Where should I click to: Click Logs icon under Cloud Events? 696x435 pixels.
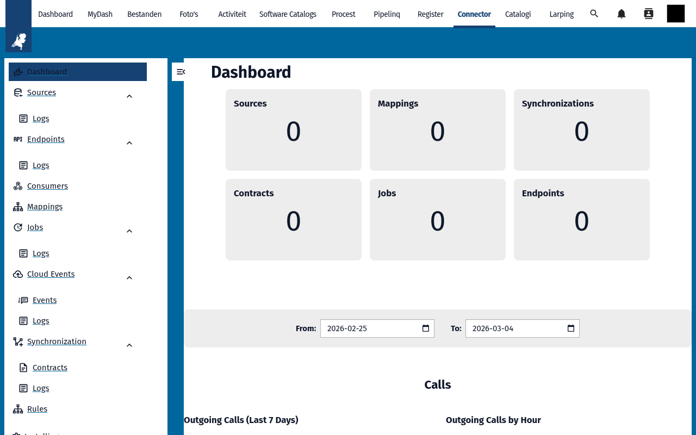[23, 321]
